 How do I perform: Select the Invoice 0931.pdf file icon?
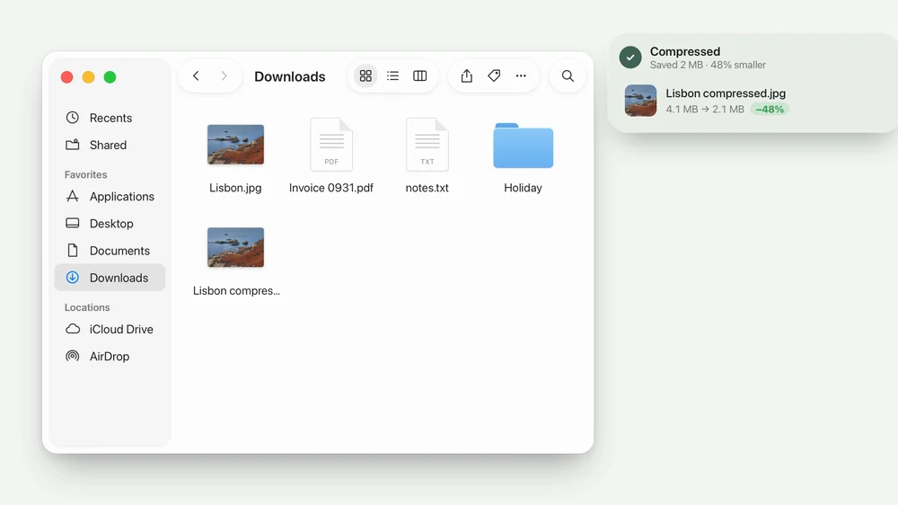[331, 145]
